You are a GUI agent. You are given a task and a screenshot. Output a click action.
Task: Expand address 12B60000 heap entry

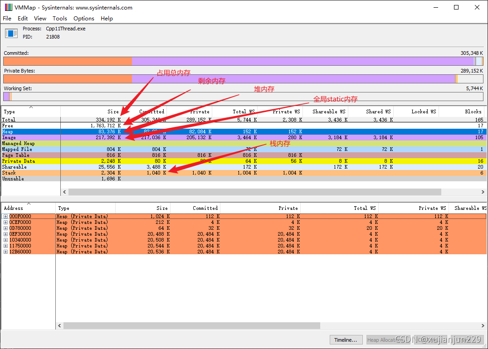[5, 252]
